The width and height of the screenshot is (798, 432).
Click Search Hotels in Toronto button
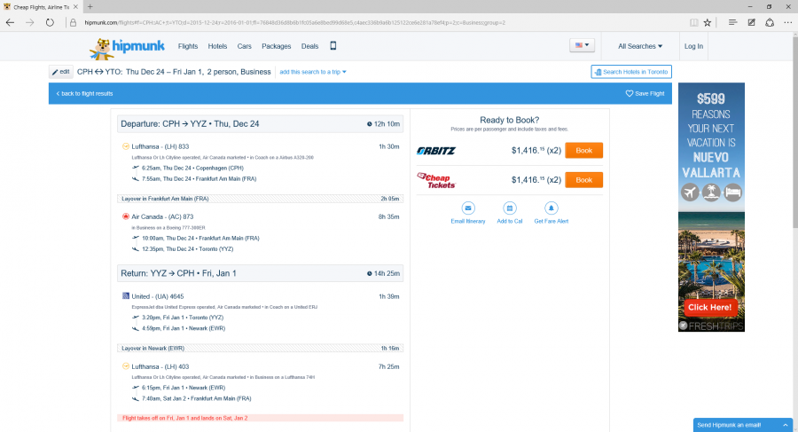pyautogui.click(x=631, y=72)
